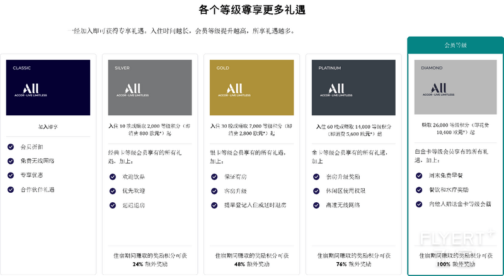504x276 pixels.
Task: Click the checkmark icon beside 专享优惠
Action: [x=11, y=175]
